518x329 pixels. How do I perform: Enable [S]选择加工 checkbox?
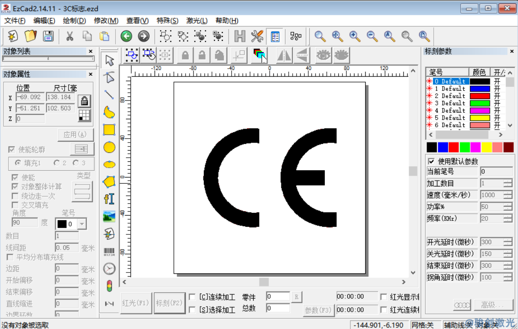(x=192, y=310)
